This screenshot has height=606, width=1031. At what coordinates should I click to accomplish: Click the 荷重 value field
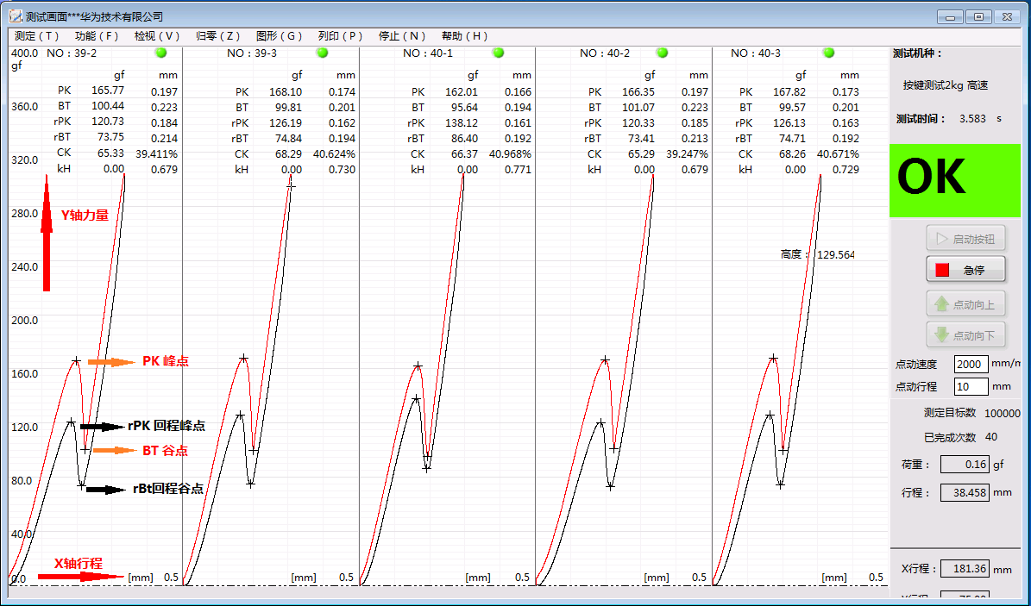coord(964,465)
